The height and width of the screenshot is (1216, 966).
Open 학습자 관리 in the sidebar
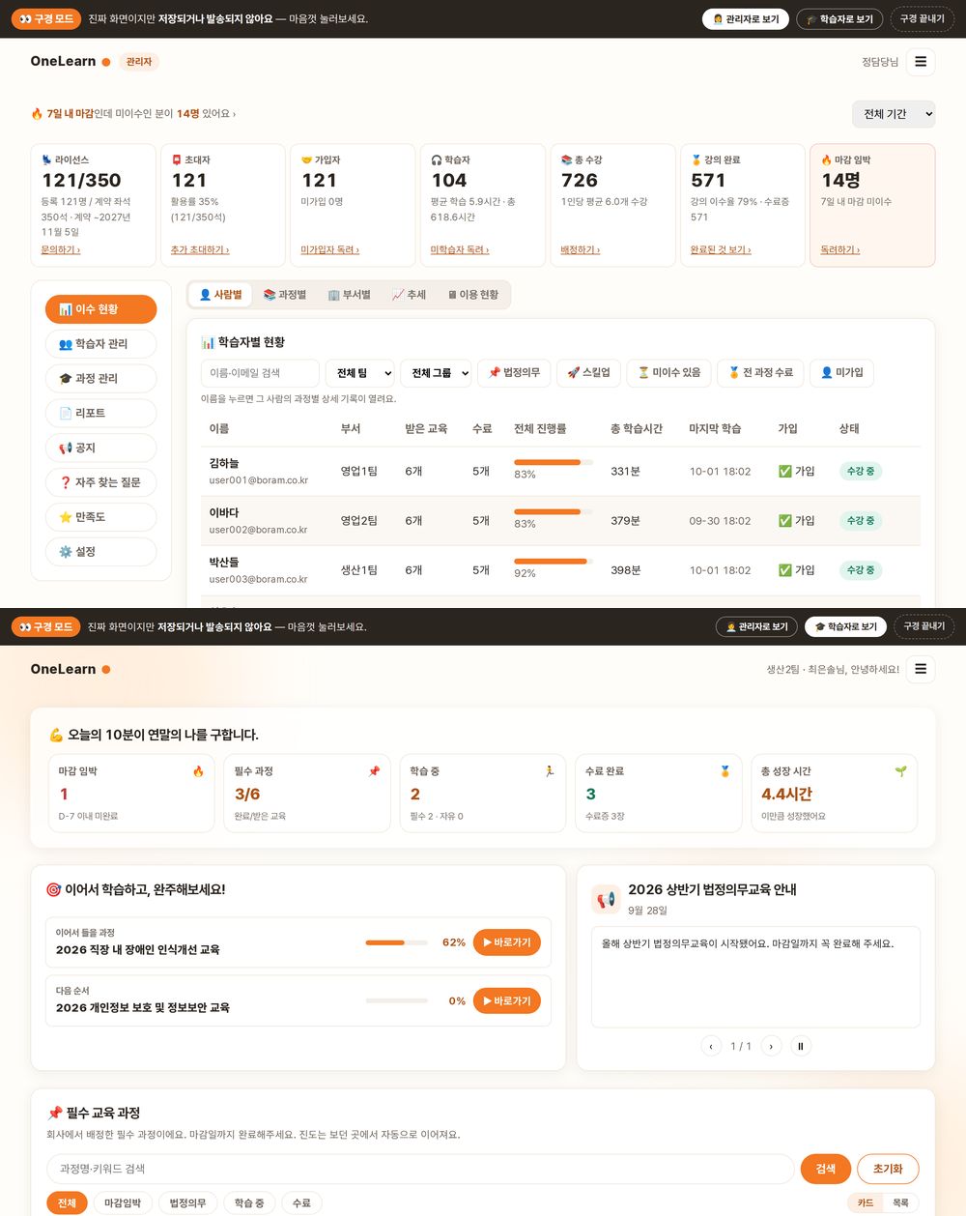(x=100, y=344)
